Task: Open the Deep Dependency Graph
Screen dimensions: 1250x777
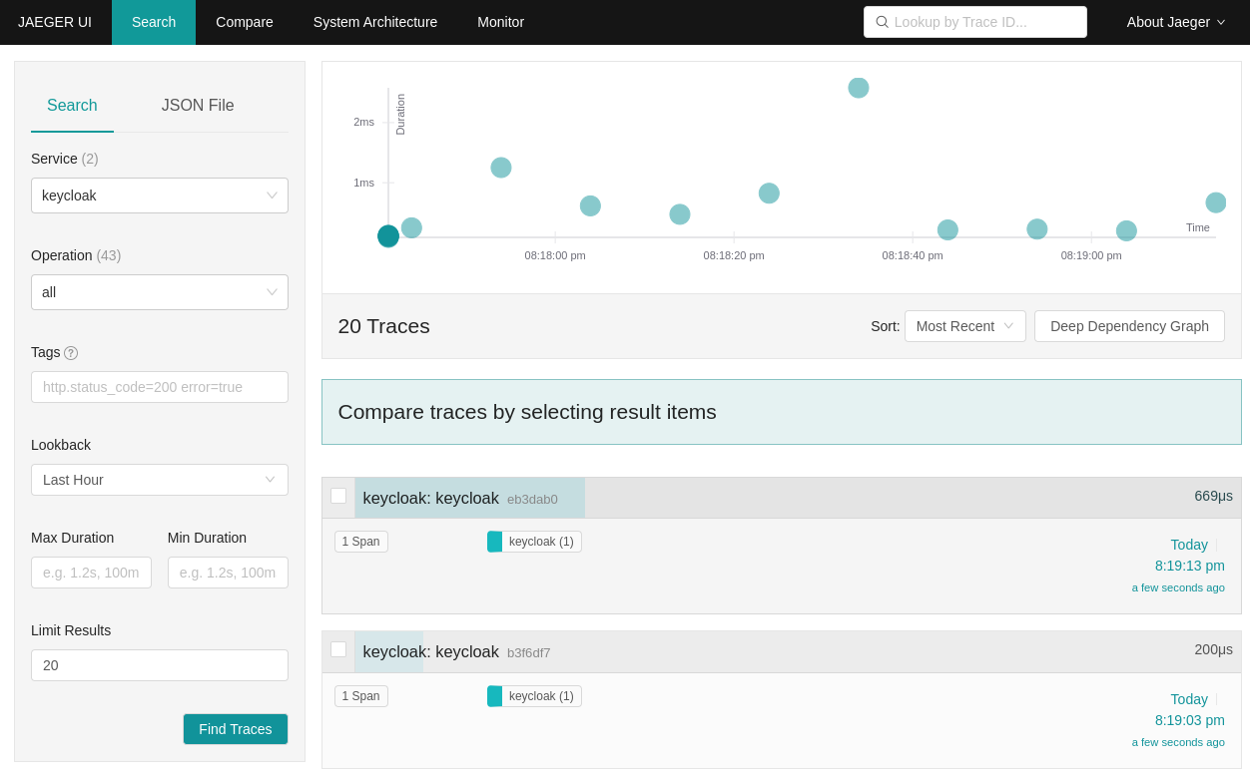Action: 1129,326
